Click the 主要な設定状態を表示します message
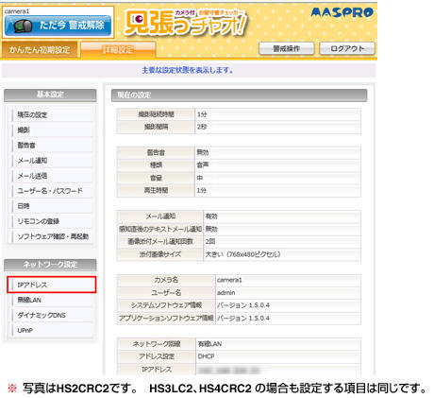 click(x=188, y=70)
